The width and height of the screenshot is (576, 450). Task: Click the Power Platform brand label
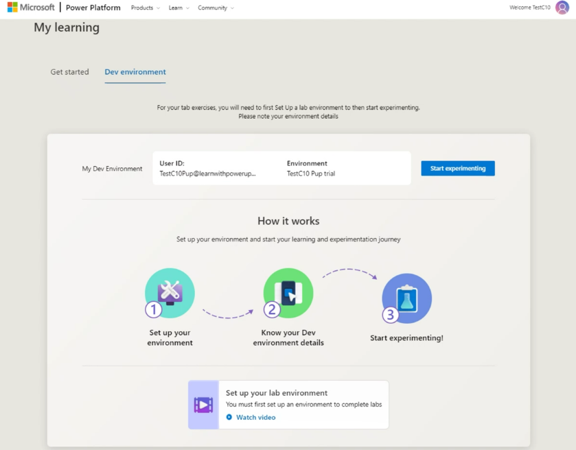tap(93, 8)
